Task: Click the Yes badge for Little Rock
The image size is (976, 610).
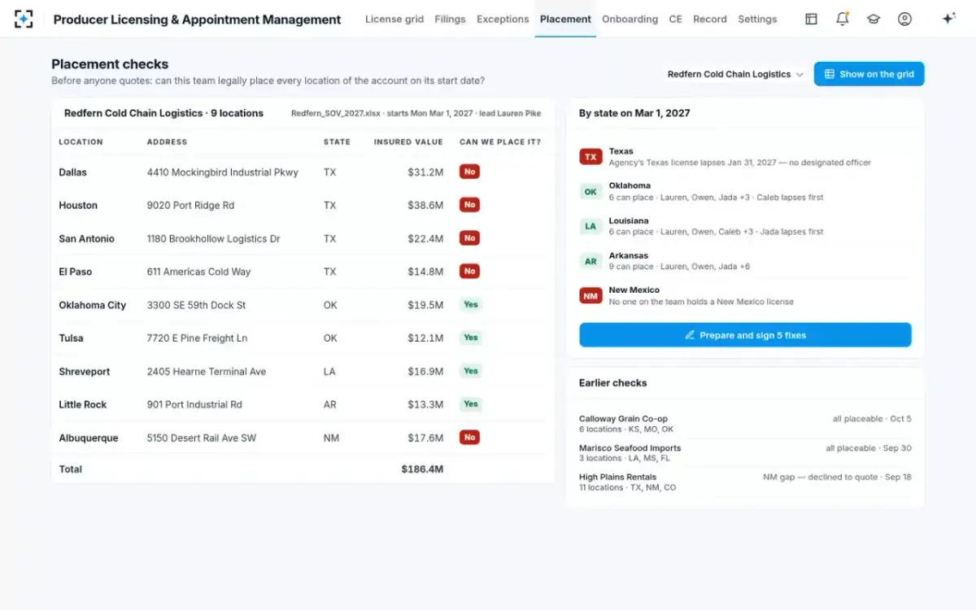Action: [471, 404]
